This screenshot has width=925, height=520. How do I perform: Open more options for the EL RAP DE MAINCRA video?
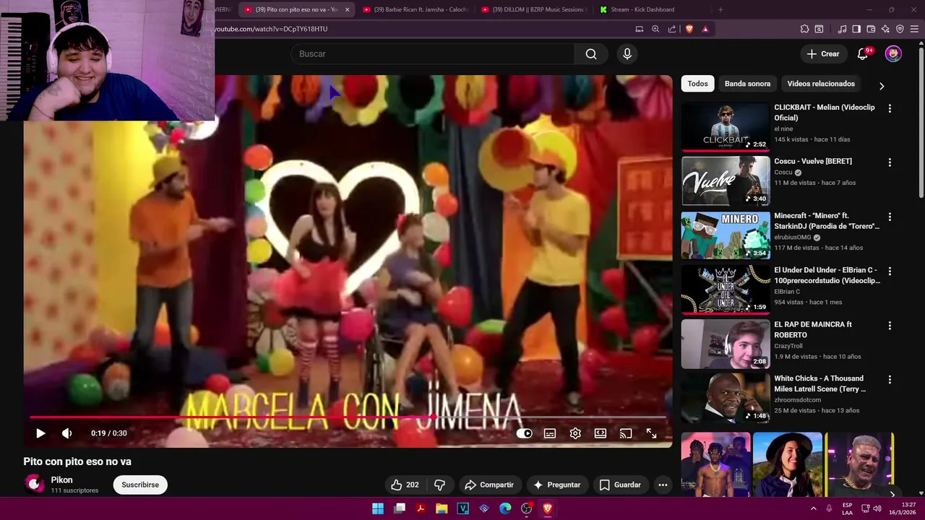tap(890, 325)
